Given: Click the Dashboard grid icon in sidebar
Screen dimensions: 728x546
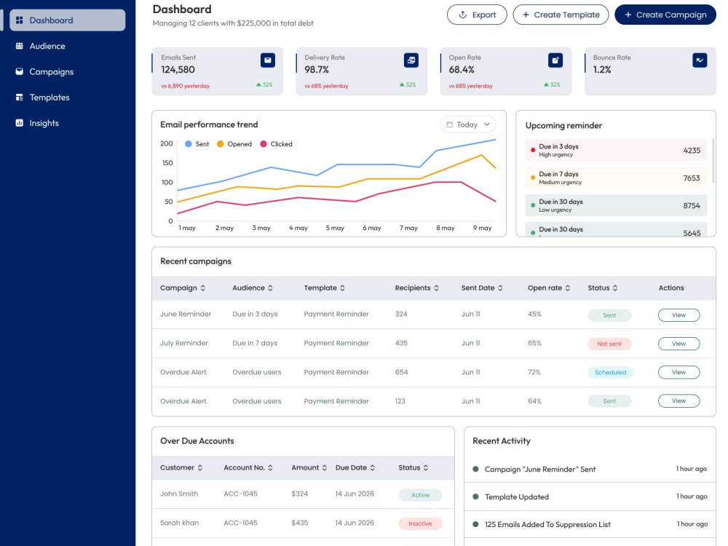Looking at the screenshot, I should (19, 20).
